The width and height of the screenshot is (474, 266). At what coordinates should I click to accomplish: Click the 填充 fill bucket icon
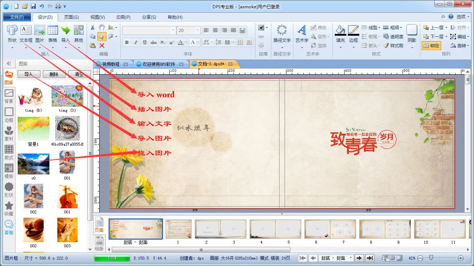pos(340,30)
